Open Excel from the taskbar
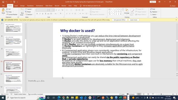Viewport: 178px width, 100px height. coord(120,97)
